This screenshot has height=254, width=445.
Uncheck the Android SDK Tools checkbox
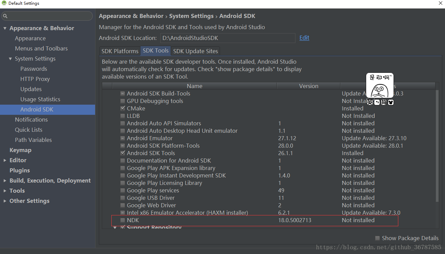click(x=123, y=153)
